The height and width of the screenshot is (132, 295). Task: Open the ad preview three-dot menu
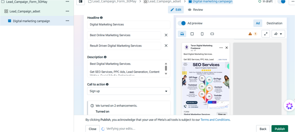point(221,48)
